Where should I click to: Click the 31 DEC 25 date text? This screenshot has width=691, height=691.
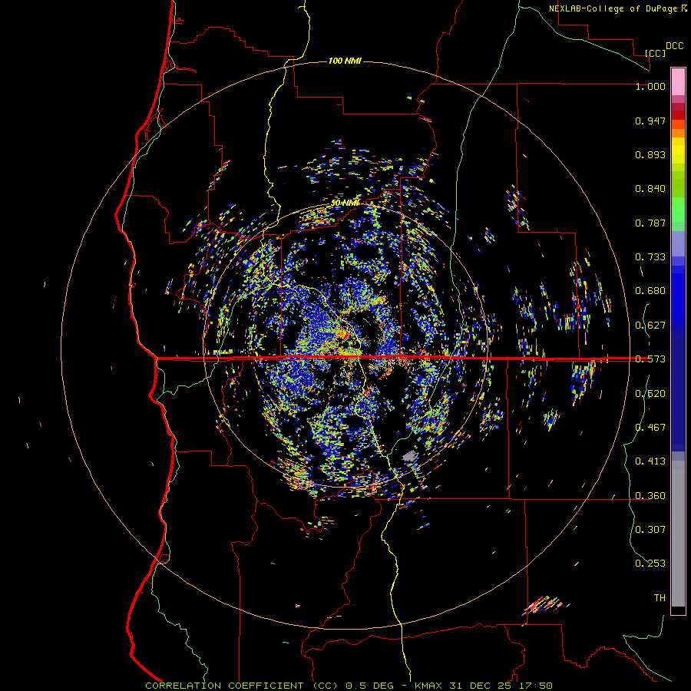coord(481,686)
